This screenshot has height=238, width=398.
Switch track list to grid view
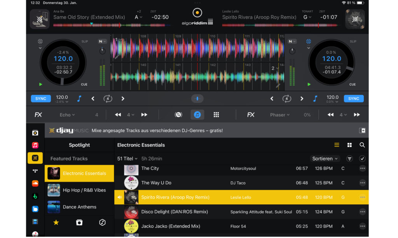coord(349,145)
